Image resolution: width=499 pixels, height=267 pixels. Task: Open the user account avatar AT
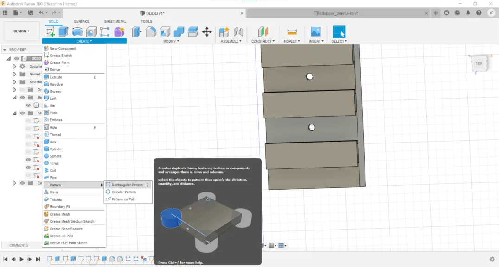492,13
